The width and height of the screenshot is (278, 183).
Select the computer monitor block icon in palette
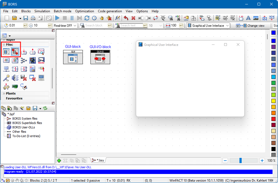click(x=41, y=78)
